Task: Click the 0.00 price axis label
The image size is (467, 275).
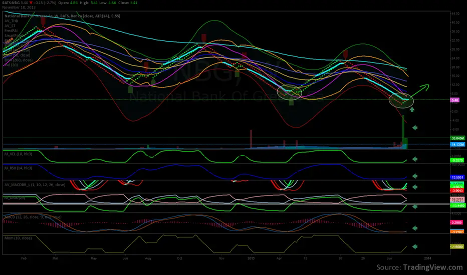Action: [455, 112]
